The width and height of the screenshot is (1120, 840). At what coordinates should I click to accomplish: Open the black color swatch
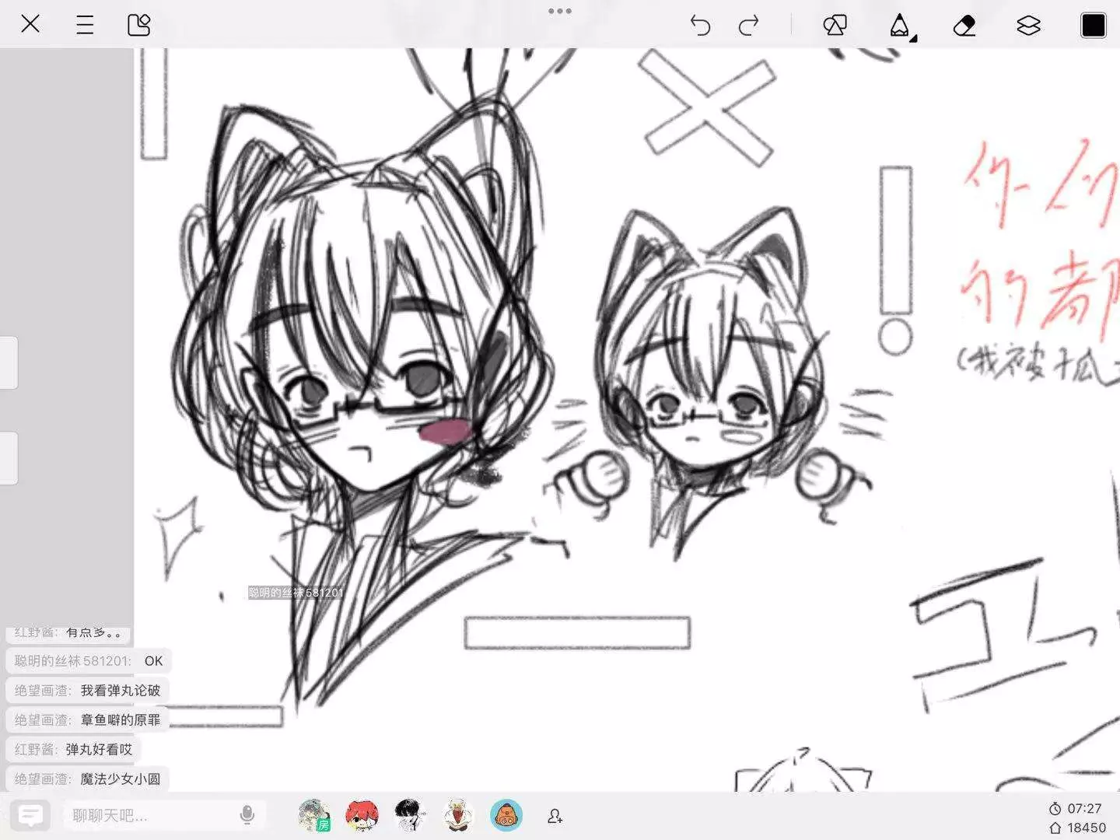click(x=1093, y=26)
